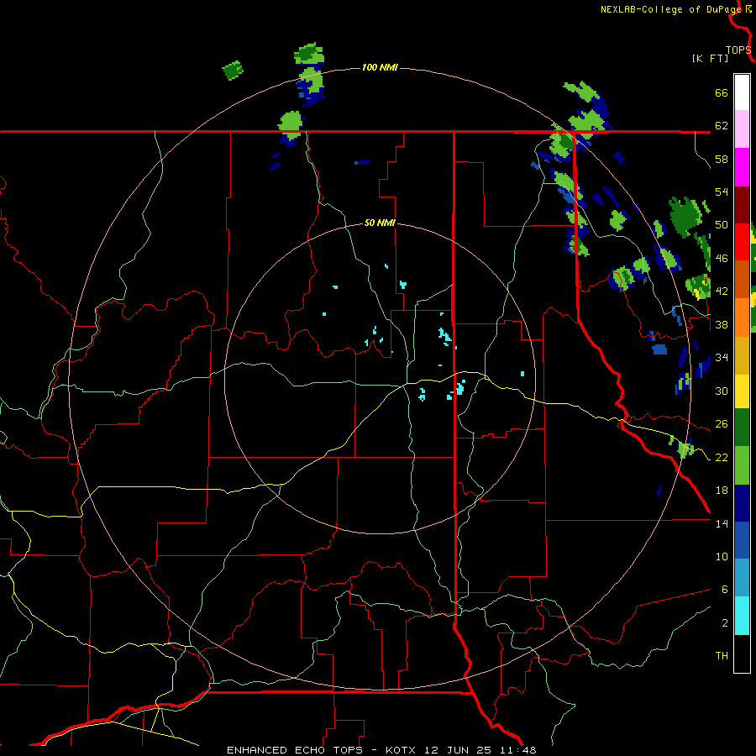The height and width of the screenshot is (756, 756).
Task: Click the Enhanced Echo Tops KOTX caption
Action: coord(381,750)
